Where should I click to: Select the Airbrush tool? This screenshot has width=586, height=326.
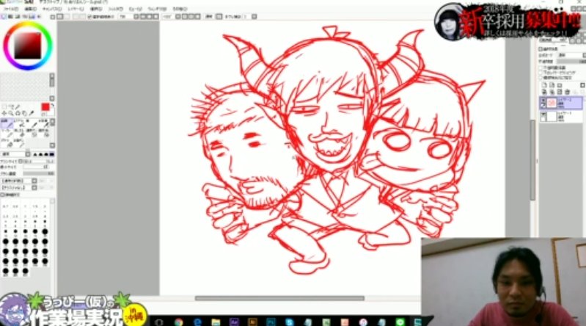20,125
